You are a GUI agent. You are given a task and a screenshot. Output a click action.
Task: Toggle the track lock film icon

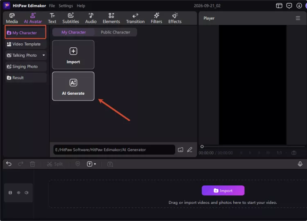pyautogui.click(x=10, y=193)
